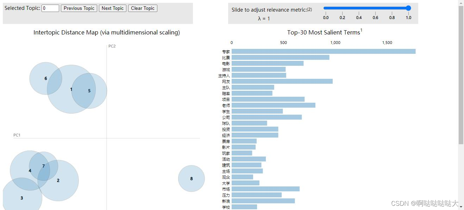The height and width of the screenshot is (210, 464).
Task: Click the 网友 term bar
Action: [x=282, y=81]
